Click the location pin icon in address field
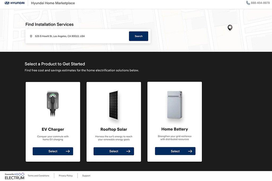This screenshot has height=181, width=272. point(31,36)
